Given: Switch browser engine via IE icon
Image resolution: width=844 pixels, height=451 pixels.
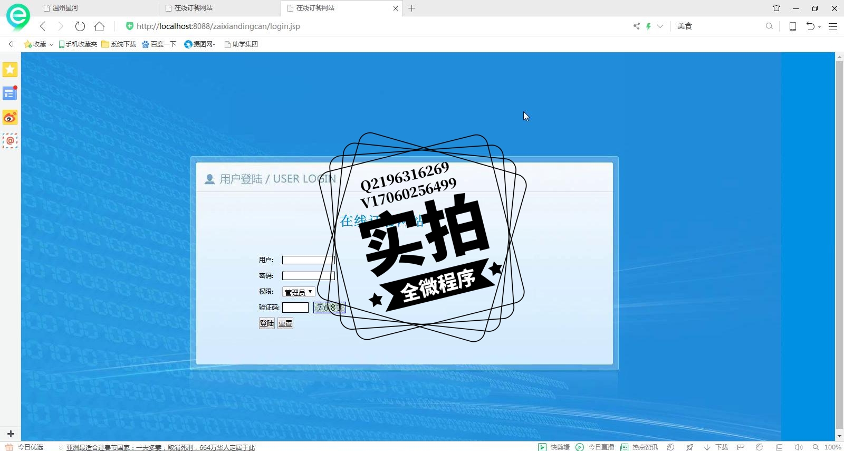Looking at the screenshot, I should pyautogui.click(x=760, y=447).
